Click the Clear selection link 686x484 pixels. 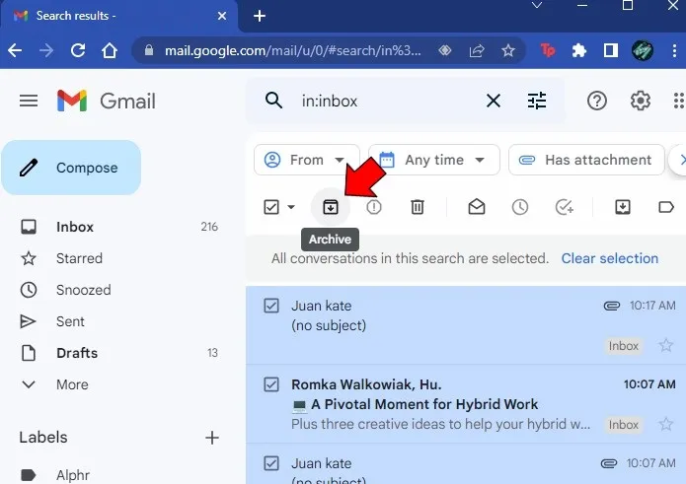pos(609,258)
